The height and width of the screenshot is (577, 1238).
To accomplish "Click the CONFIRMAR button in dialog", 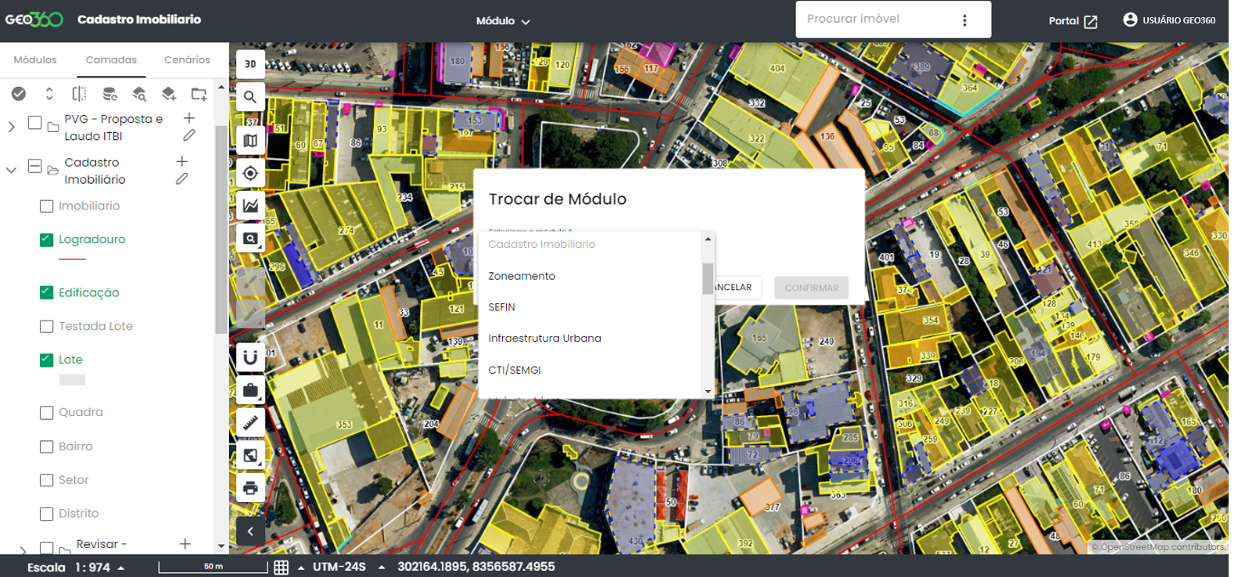I will tap(812, 288).
